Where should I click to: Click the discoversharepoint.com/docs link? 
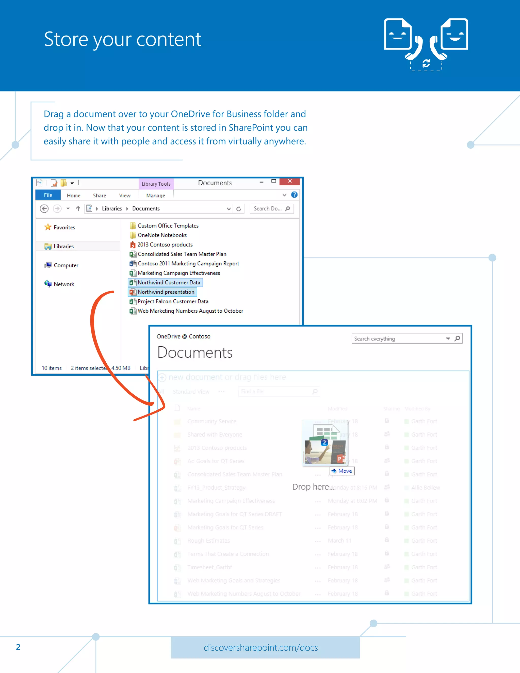click(261, 647)
